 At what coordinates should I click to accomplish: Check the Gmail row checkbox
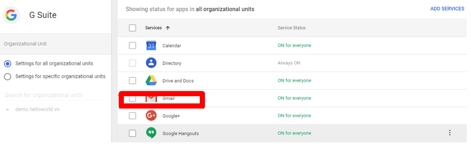point(133,98)
